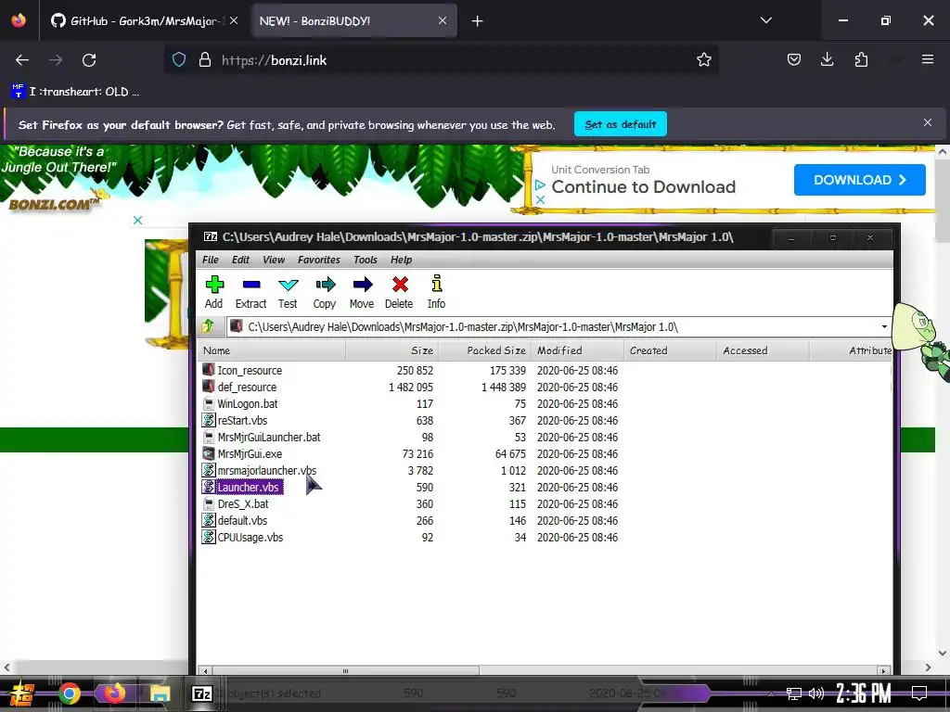Click the site padlock icon
950x712 pixels.
tap(205, 60)
